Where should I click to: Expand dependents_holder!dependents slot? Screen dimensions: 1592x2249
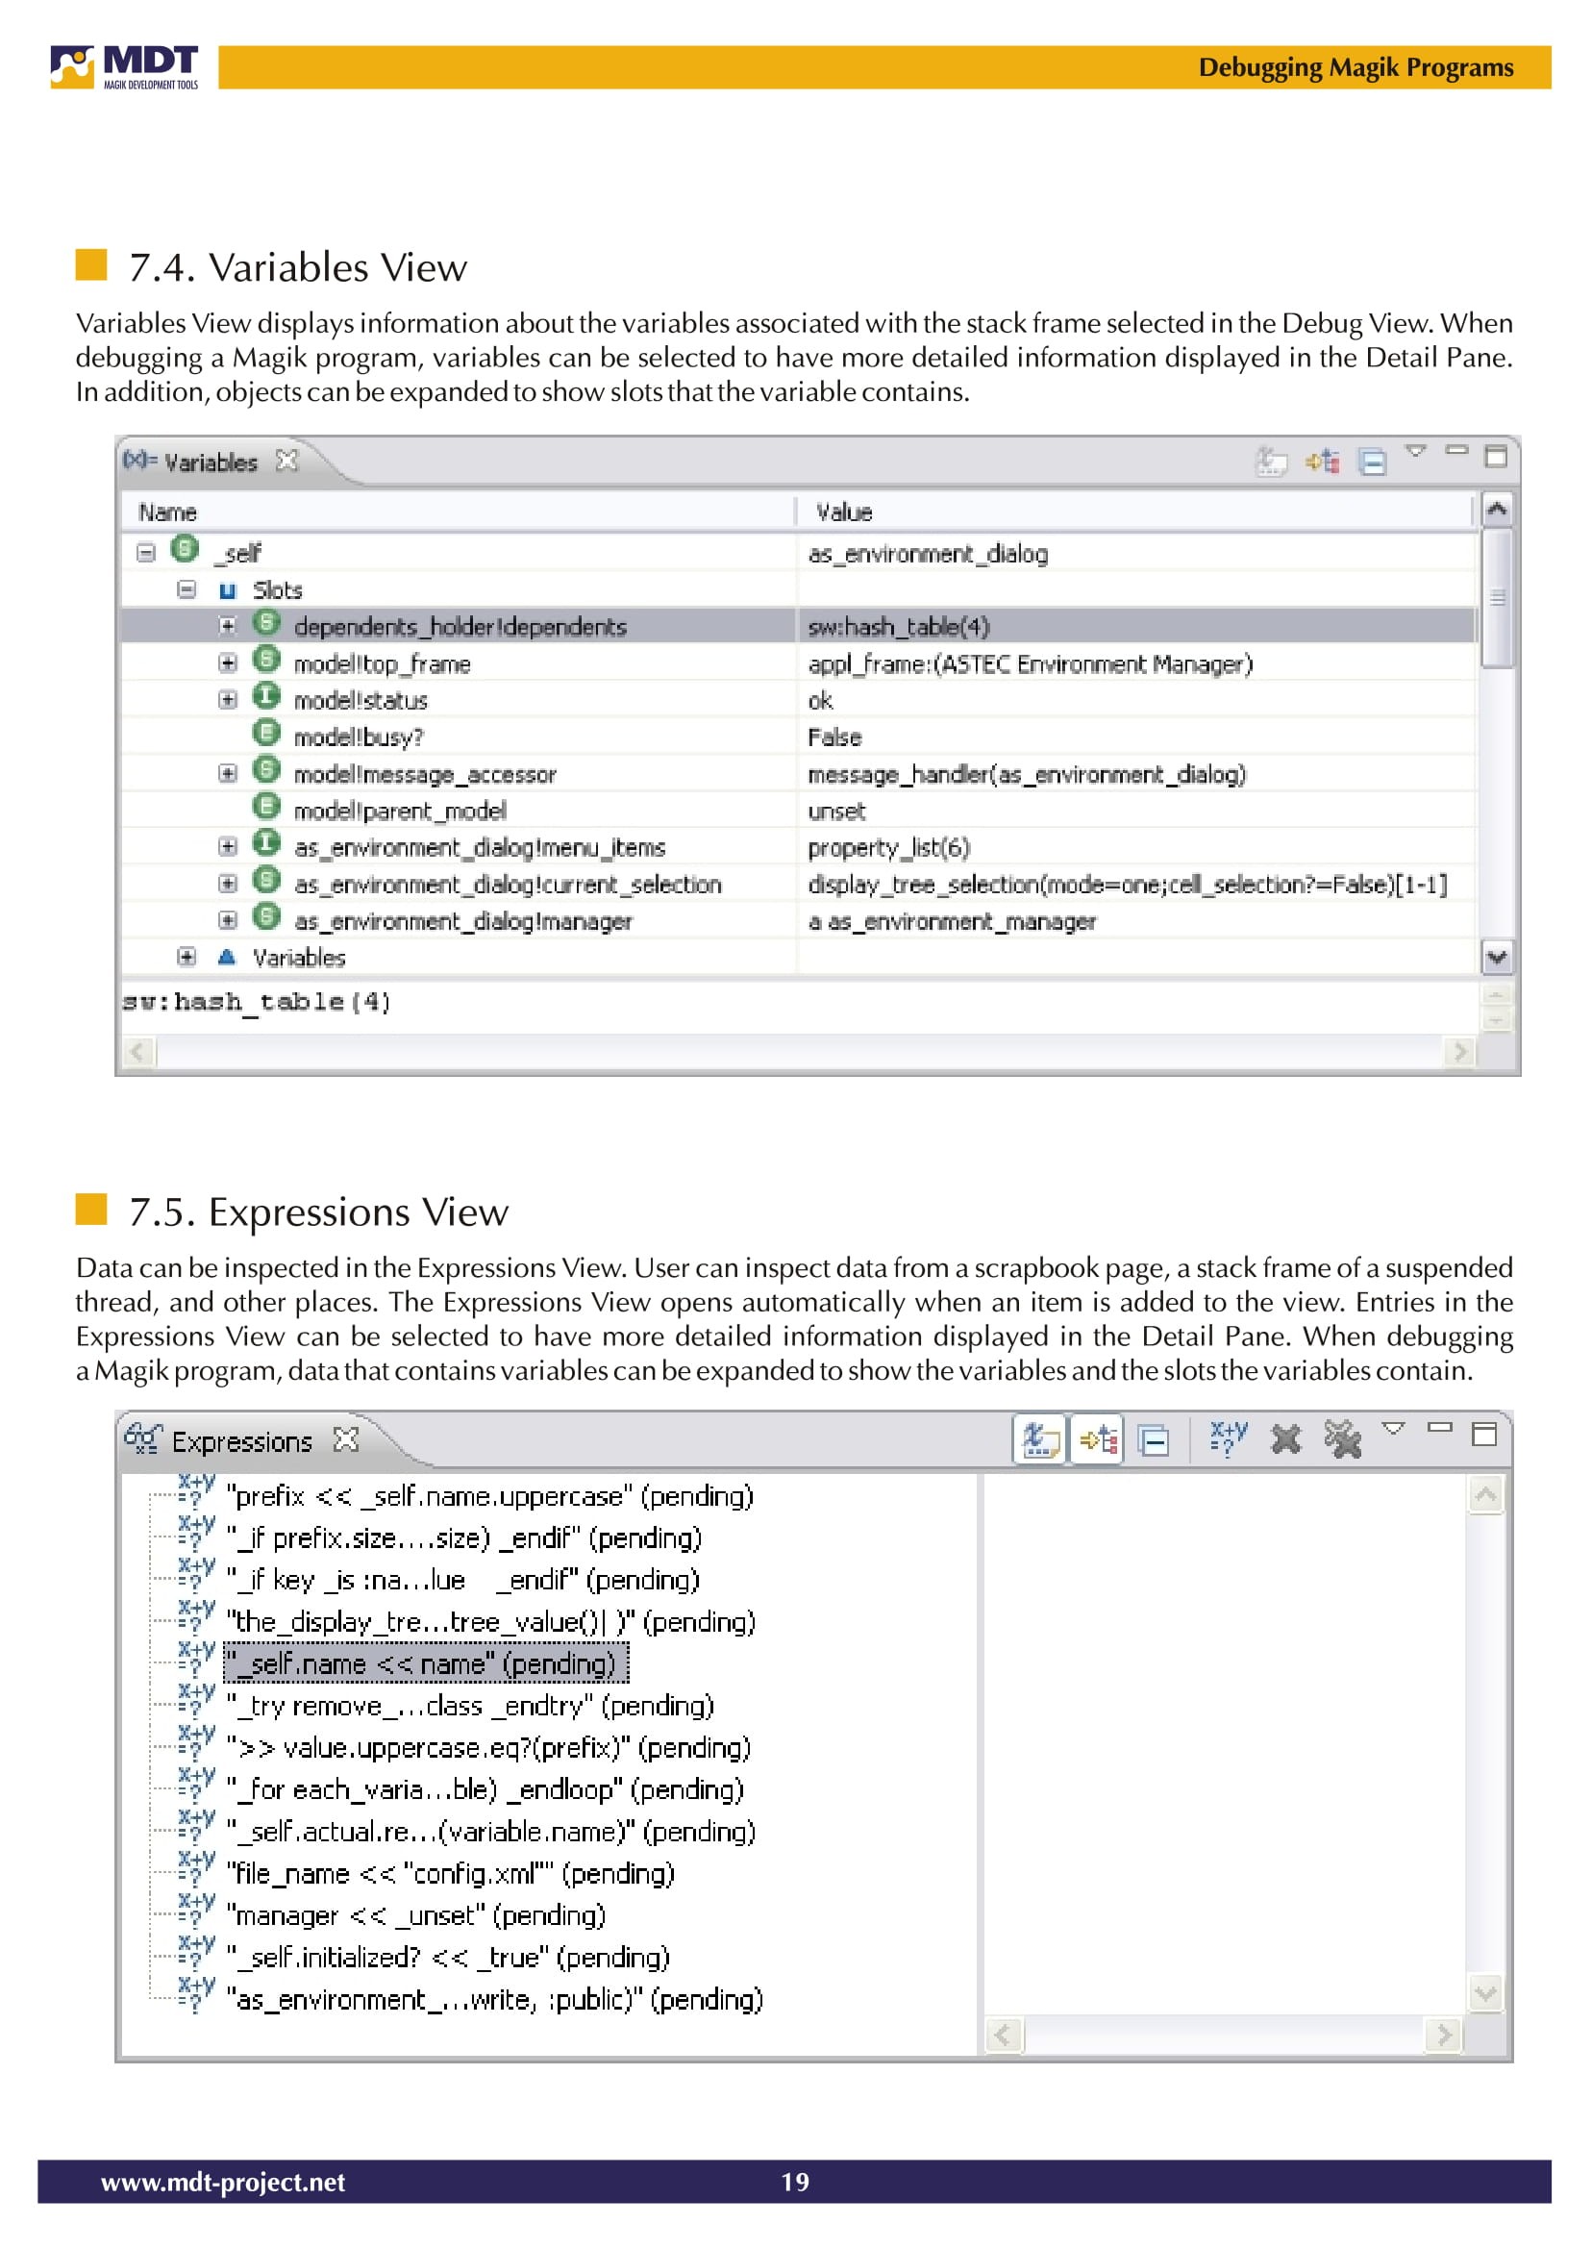click(x=228, y=626)
